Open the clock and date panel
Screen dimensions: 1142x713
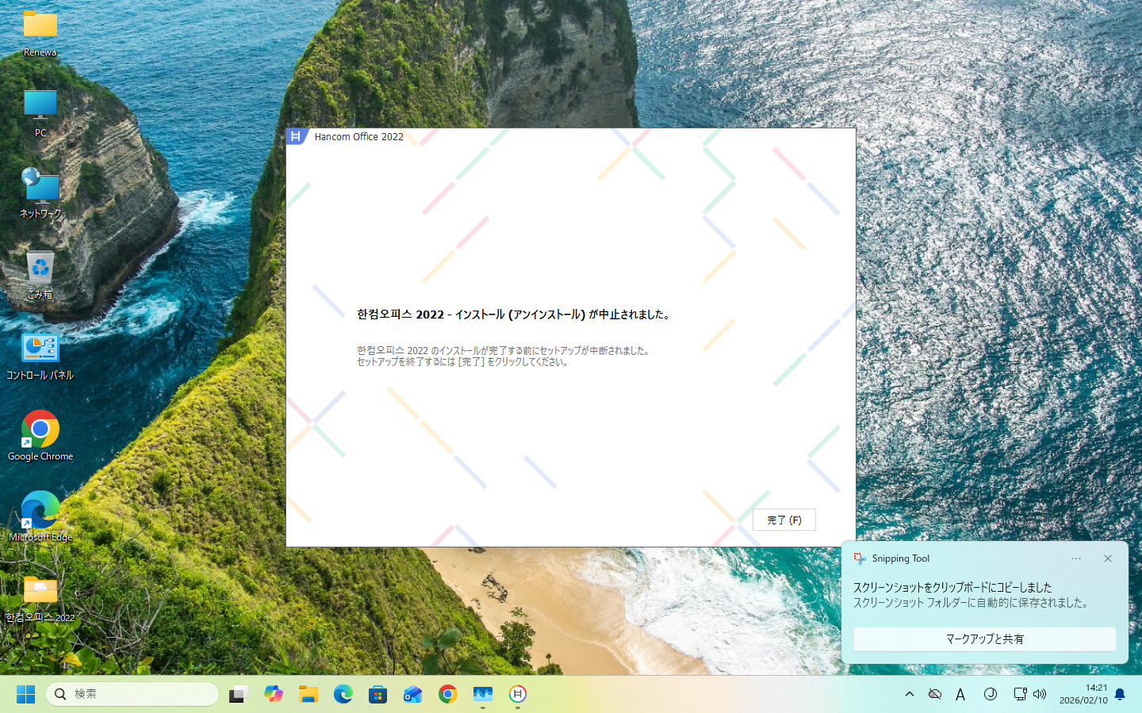pos(1083,694)
